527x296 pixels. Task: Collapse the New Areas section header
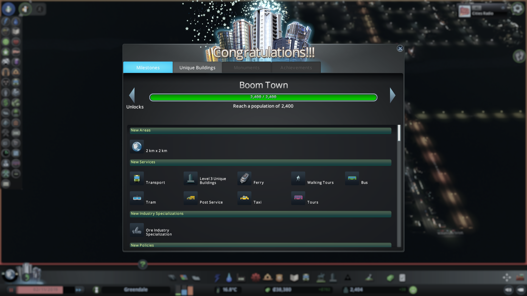260,131
